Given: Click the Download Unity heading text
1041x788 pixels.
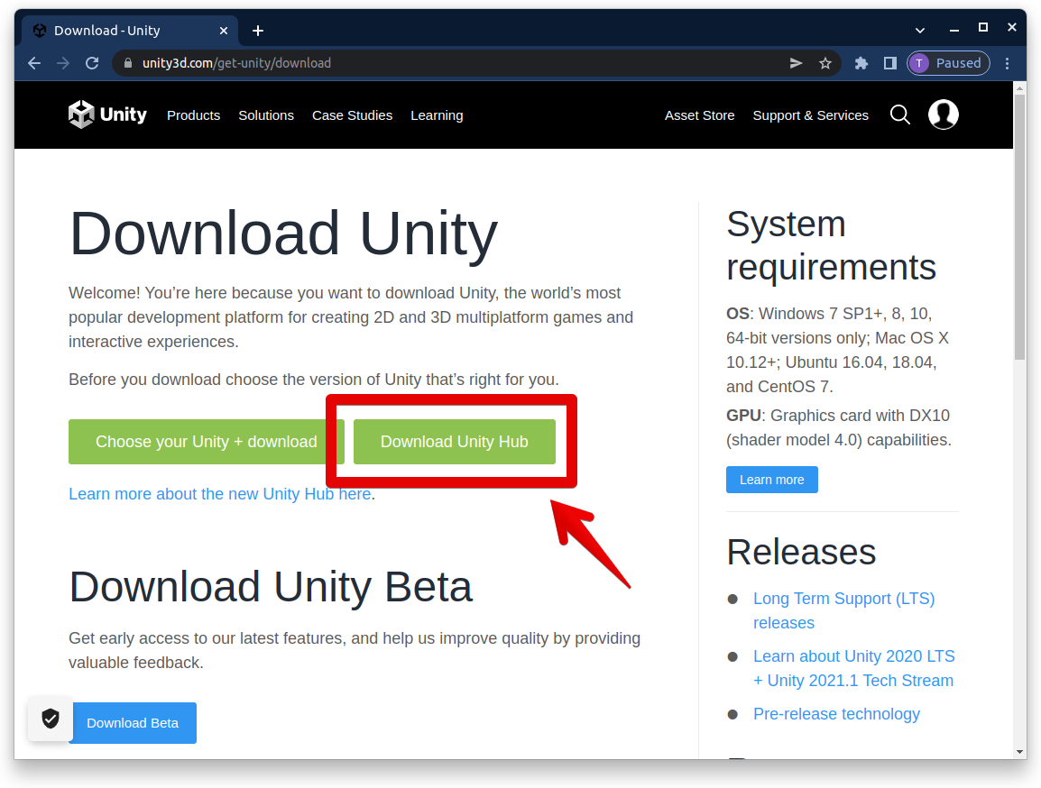Looking at the screenshot, I should click(283, 234).
